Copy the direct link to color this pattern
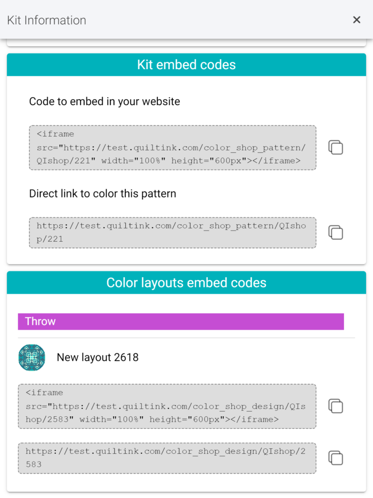The height and width of the screenshot is (498, 373). coord(336,232)
